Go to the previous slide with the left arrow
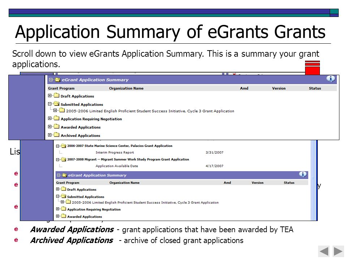The width and height of the screenshot is (347, 260). (324, 251)
